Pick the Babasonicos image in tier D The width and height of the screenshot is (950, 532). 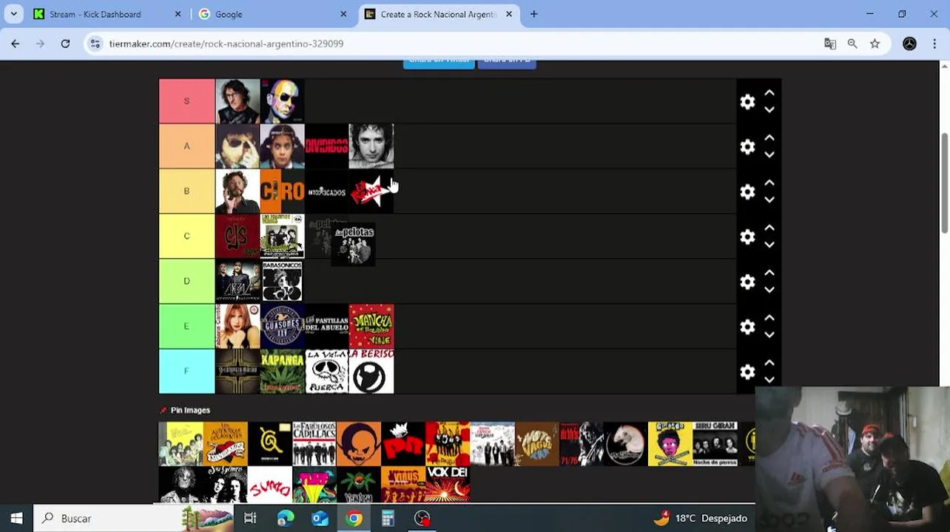coord(282,282)
